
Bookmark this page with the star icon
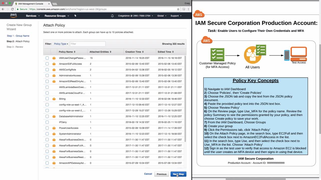178,9
